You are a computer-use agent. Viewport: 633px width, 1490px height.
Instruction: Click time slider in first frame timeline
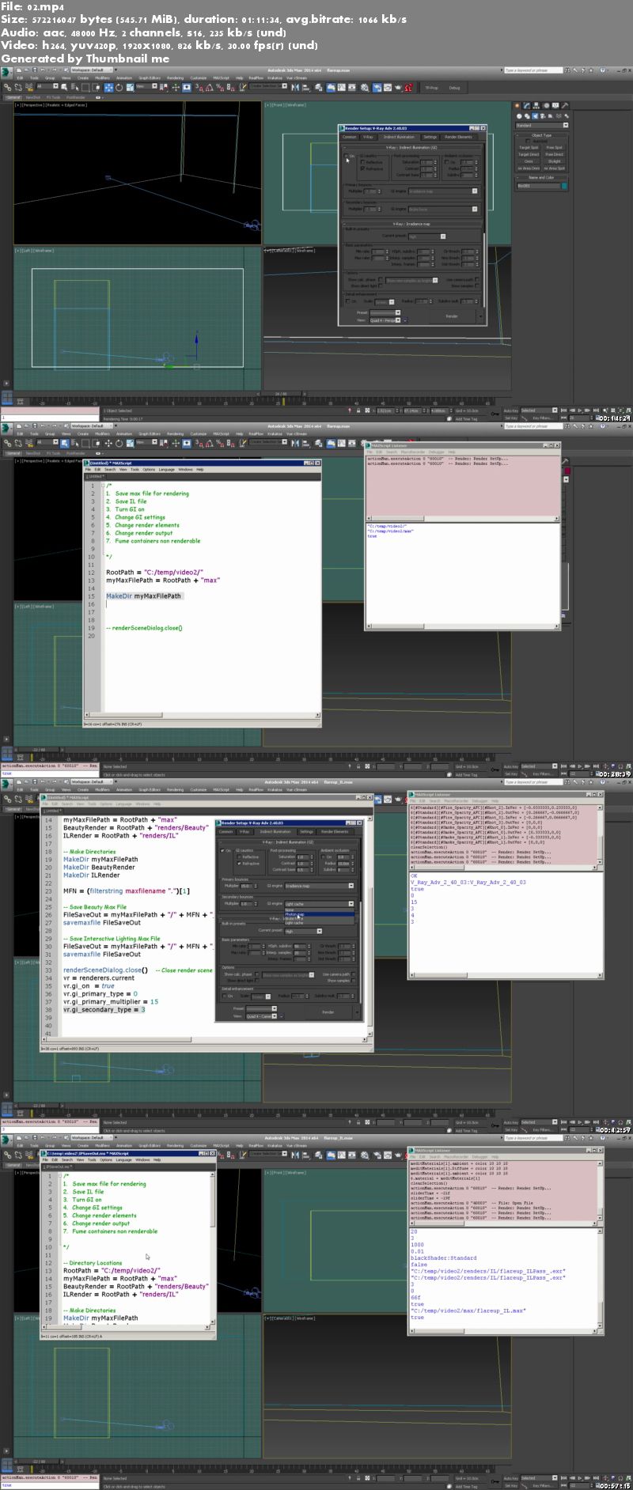[281, 394]
